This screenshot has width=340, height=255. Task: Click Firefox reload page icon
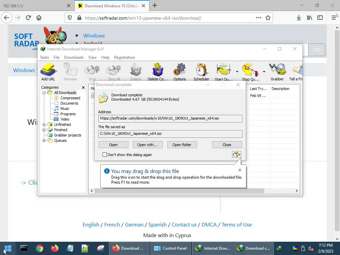tap(28, 18)
